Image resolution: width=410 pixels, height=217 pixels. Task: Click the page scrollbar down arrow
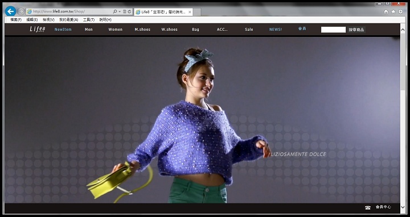tap(403, 207)
